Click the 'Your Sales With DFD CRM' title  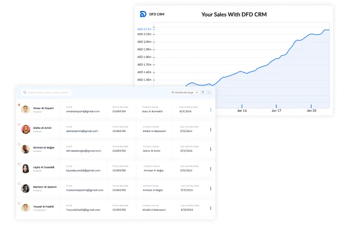(x=234, y=14)
